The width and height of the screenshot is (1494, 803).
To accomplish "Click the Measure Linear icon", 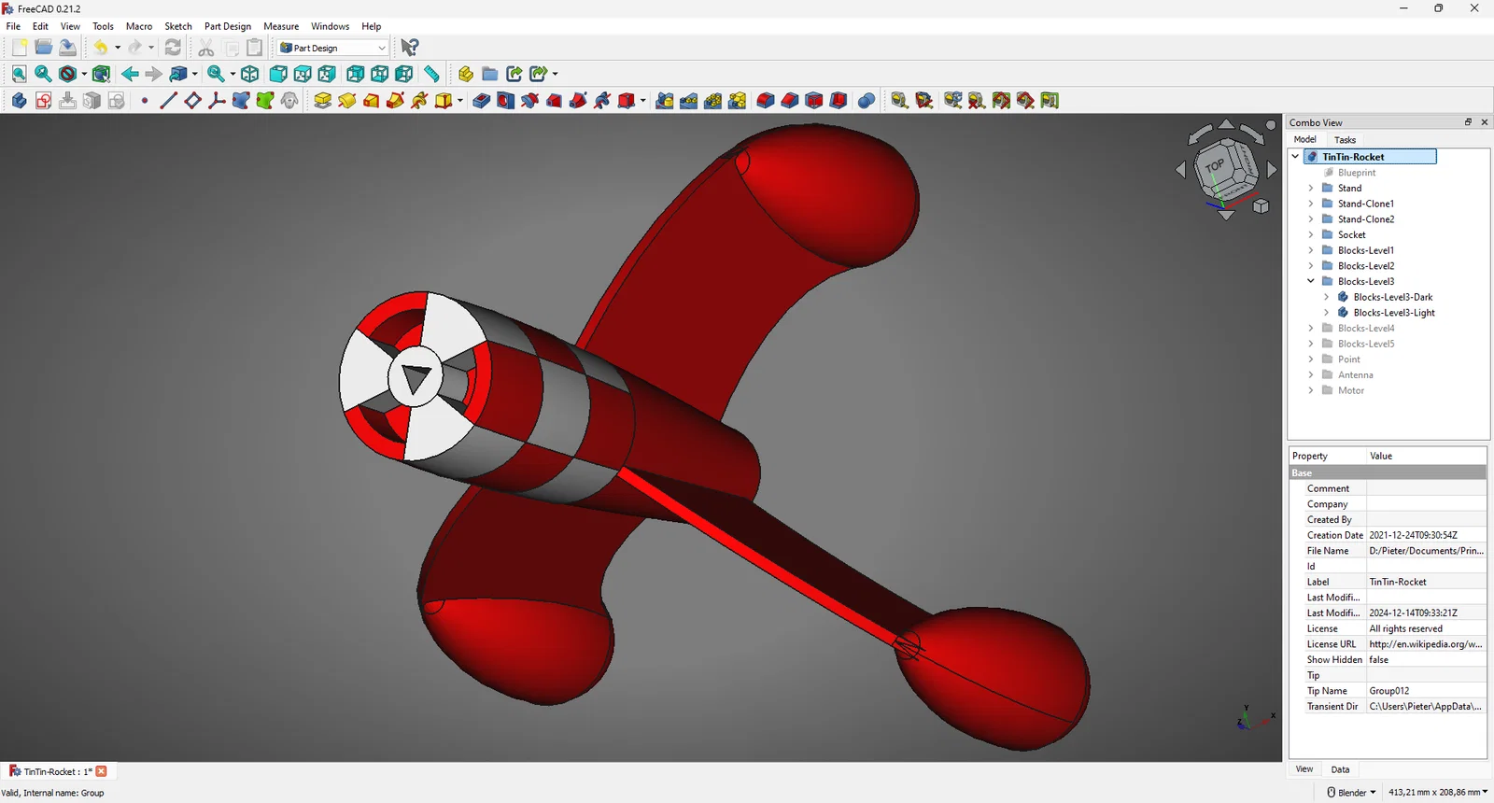I will click(x=899, y=101).
